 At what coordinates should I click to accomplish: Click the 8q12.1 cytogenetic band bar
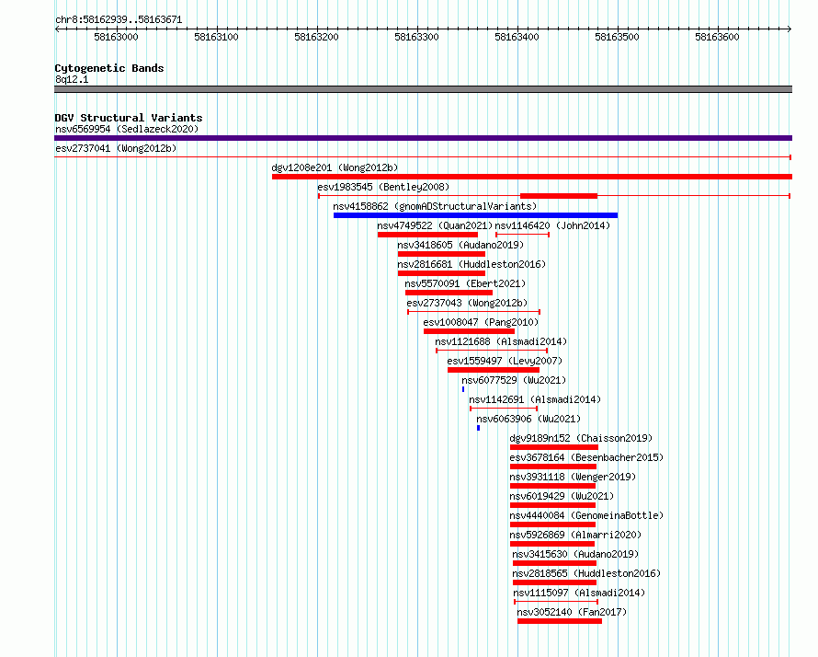point(423,89)
